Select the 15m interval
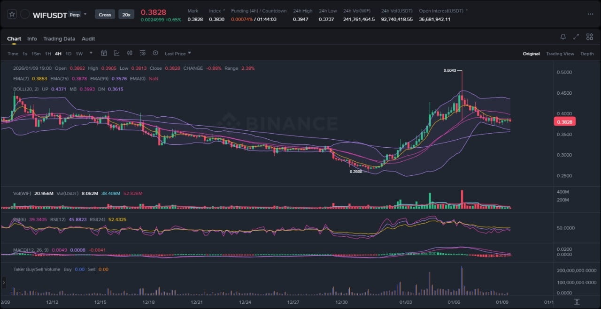Screen dimensions: 601x309 tap(36, 53)
